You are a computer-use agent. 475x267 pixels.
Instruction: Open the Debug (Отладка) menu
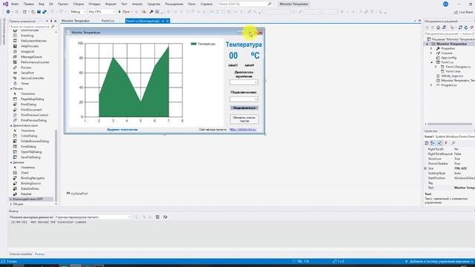(x=94, y=4)
